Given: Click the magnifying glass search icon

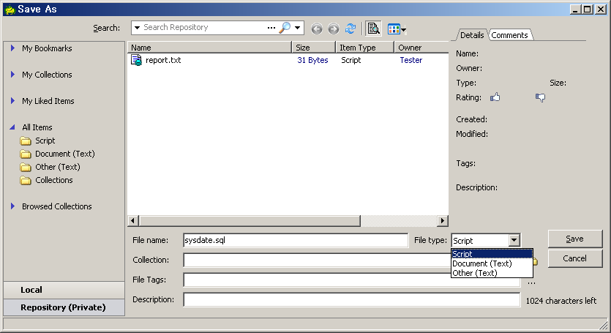Looking at the screenshot, I should (x=285, y=28).
